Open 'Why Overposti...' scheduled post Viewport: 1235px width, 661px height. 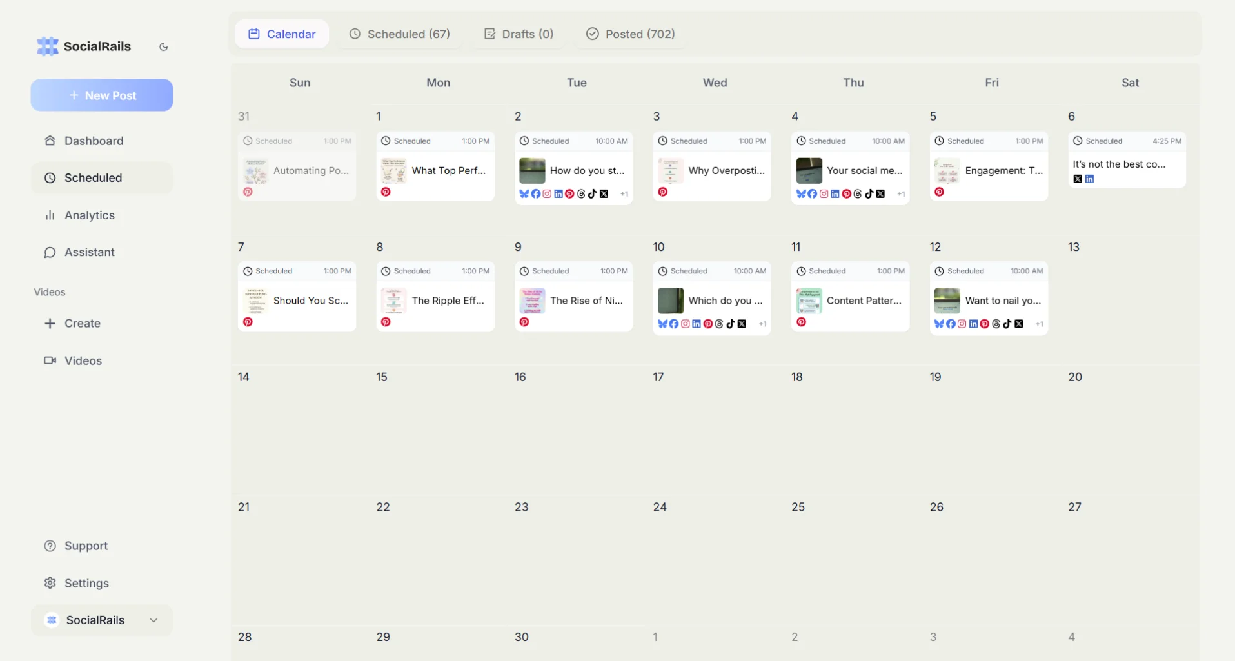click(712, 166)
